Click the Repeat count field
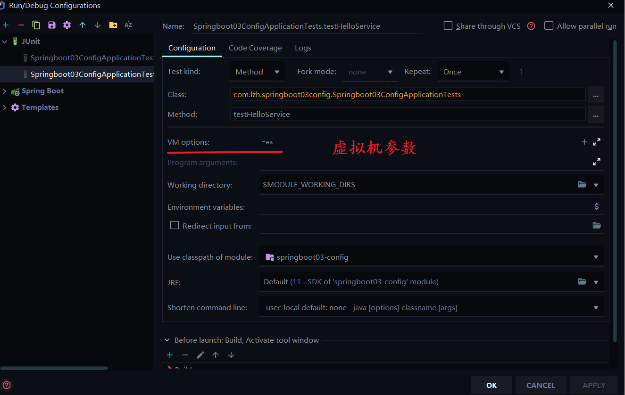625x395 pixels. (x=560, y=72)
